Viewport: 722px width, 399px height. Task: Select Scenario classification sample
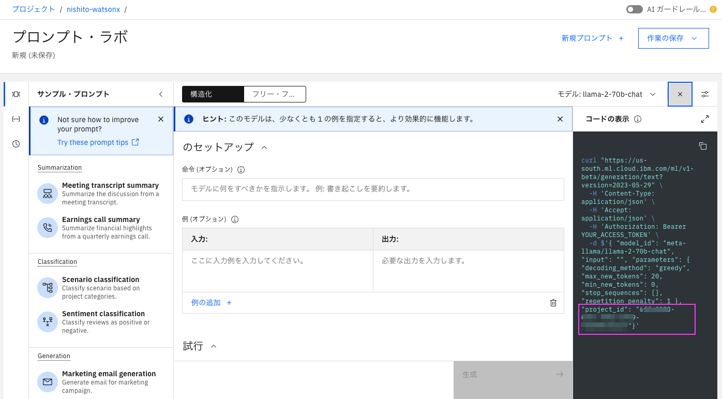[101, 288]
